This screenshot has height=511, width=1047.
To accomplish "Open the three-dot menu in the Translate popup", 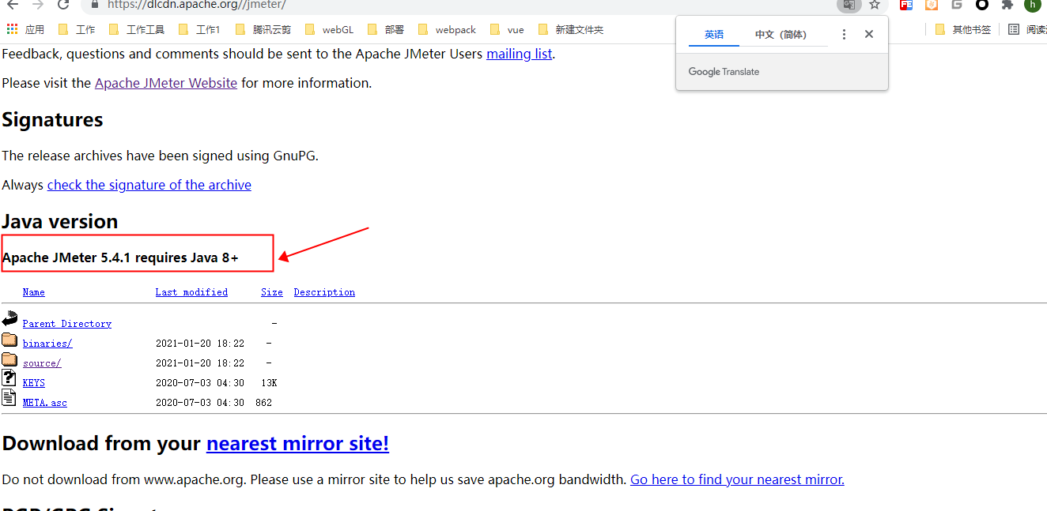I will click(x=844, y=34).
